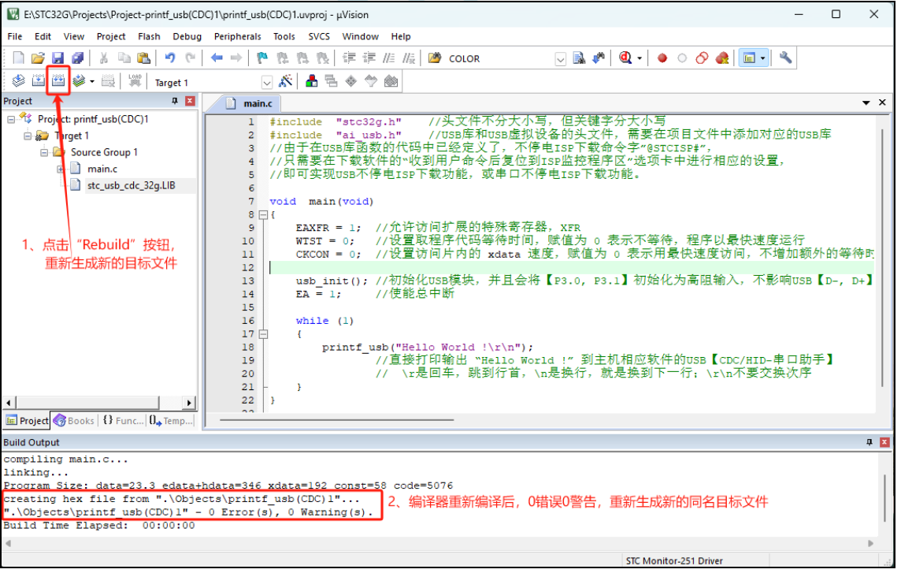Open Configuration with the wrench icon
Viewport: 901px width, 573px height.
pos(786,58)
